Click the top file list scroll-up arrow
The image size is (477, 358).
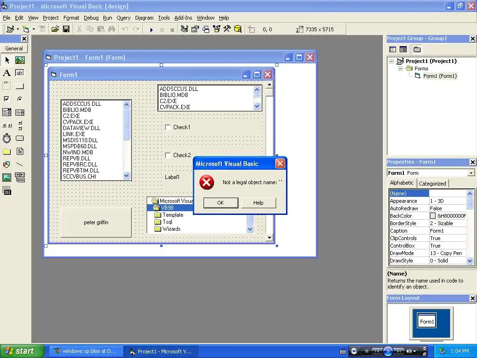(257, 89)
